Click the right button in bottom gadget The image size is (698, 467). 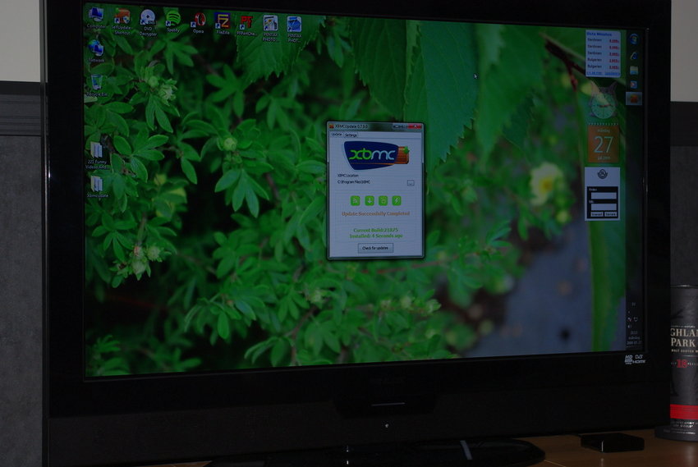(x=611, y=214)
